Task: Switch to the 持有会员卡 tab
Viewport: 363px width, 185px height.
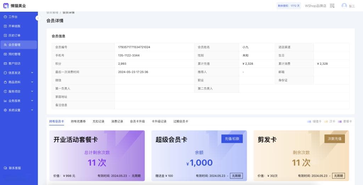Action: click(x=56, y=121)
